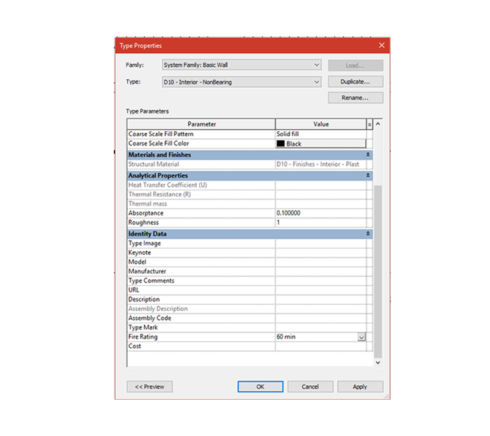Click the scrollbar down arrow in parameter list

click(379, 362)
